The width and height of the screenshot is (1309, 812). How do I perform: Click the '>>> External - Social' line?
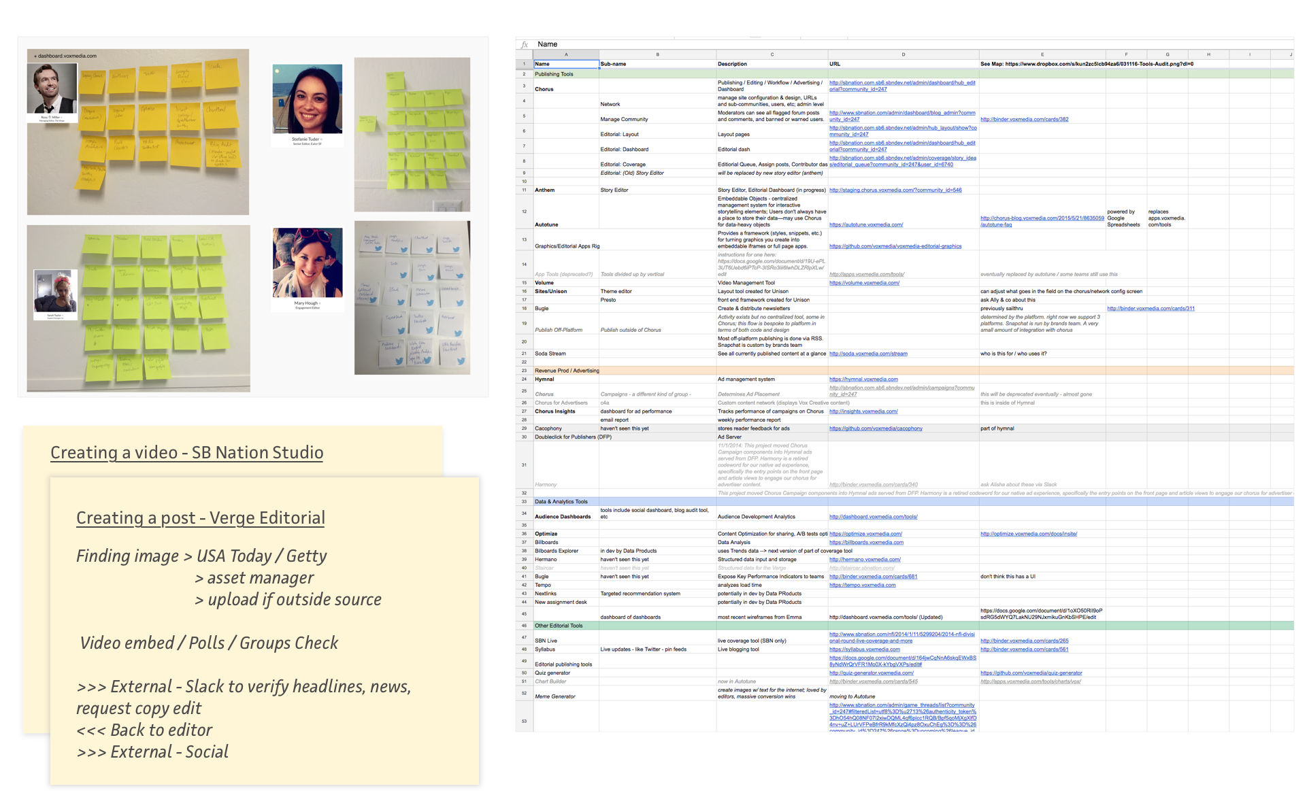[152, 751]
